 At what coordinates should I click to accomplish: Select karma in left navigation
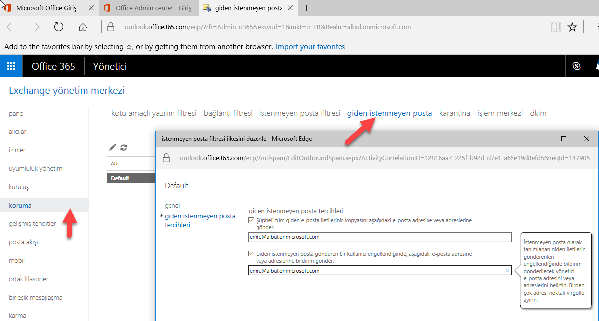(x=18, y=316)
